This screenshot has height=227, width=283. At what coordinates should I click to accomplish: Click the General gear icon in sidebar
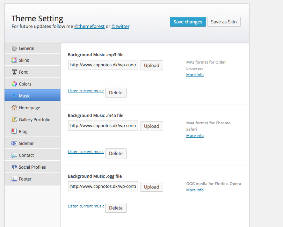[x=14, y=49]
